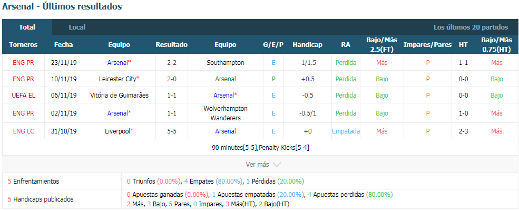This screenshot has width=519, height=210.
Task: Click the Empatada outcome for Liverpool match
Action: click(x=346, y=131)
